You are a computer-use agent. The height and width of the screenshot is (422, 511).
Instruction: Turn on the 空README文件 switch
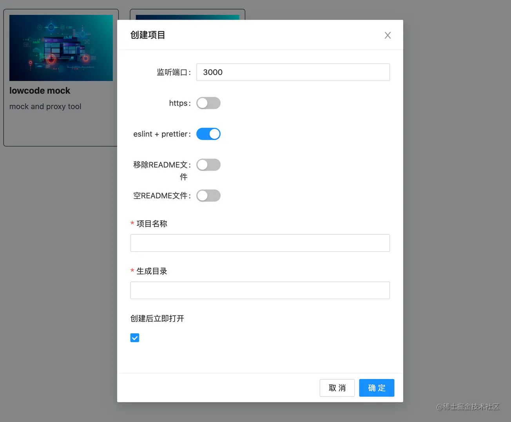pos(208,195)
